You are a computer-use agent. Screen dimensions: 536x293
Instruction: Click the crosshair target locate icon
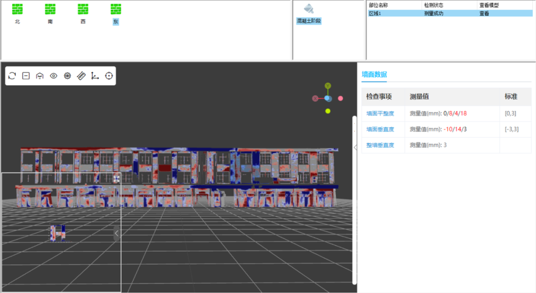click(109, 76)
